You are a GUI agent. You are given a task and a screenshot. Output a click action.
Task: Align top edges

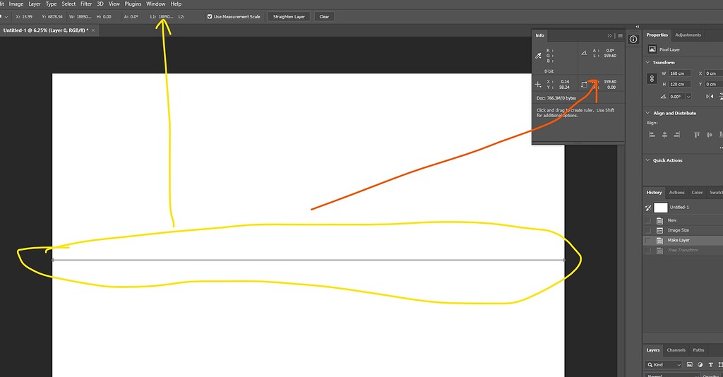697,135
